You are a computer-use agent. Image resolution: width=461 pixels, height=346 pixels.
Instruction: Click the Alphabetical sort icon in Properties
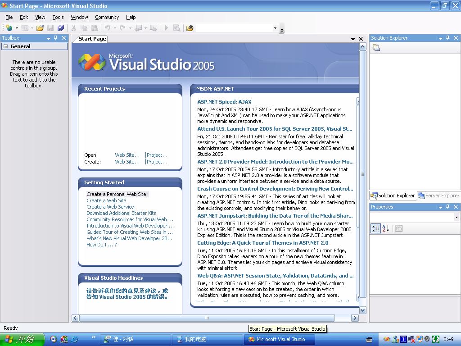tap(386, 228)
